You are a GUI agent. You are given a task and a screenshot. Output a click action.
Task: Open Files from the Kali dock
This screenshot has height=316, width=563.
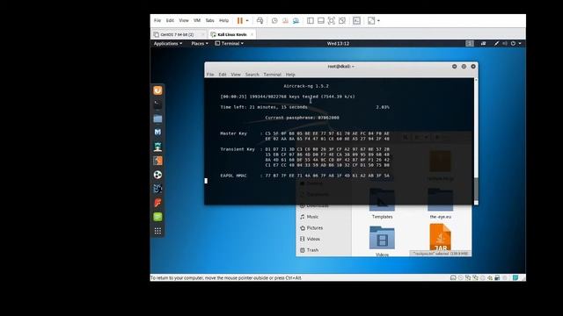tap(157, 118)
